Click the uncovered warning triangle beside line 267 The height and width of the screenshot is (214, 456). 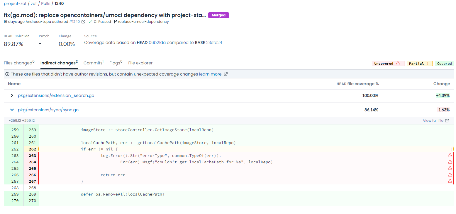450,181
